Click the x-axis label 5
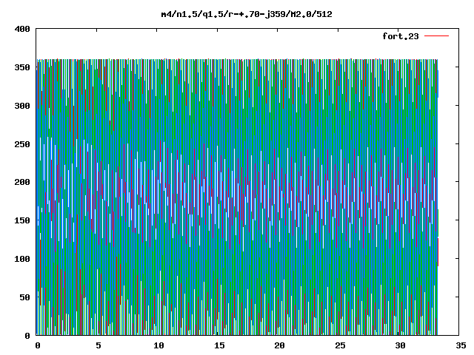 pos(99,345)
